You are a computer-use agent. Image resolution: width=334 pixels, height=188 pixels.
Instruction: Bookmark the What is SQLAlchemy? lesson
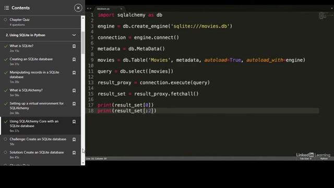coord(74,90)
